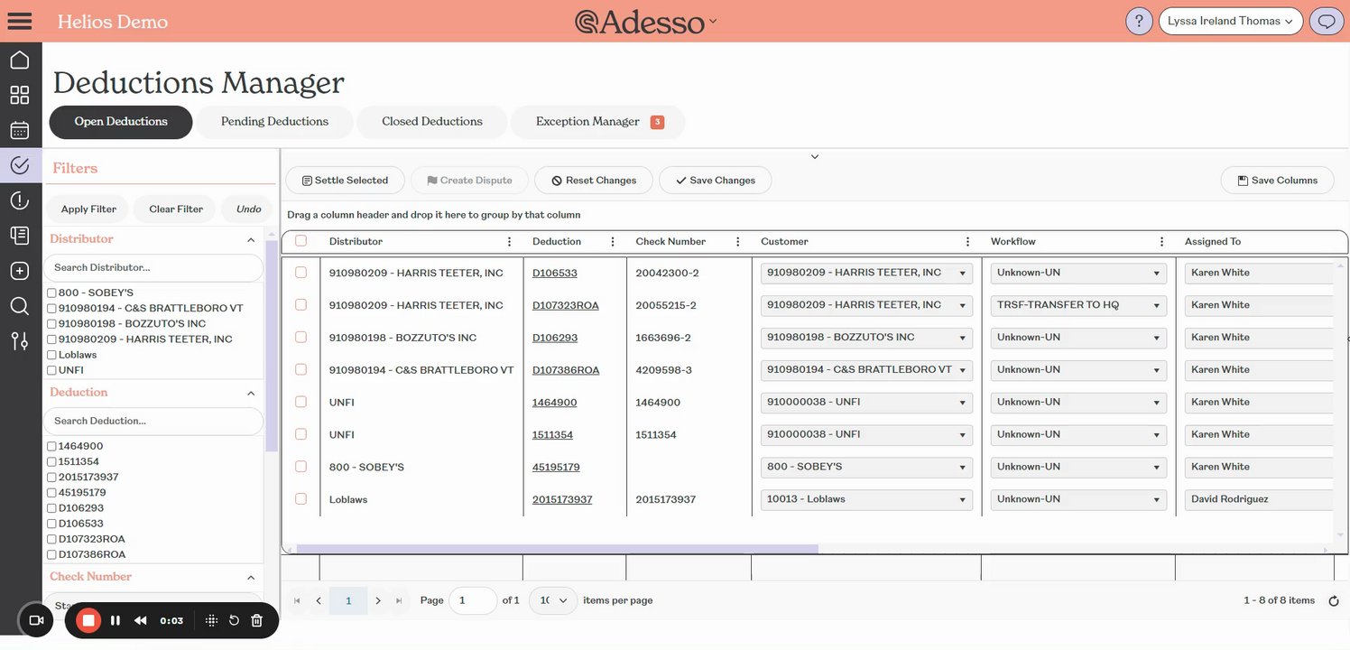Click the Save Changes button
Screen dimensions: 1350x650
pyautogui.click(x=715, y=181)
